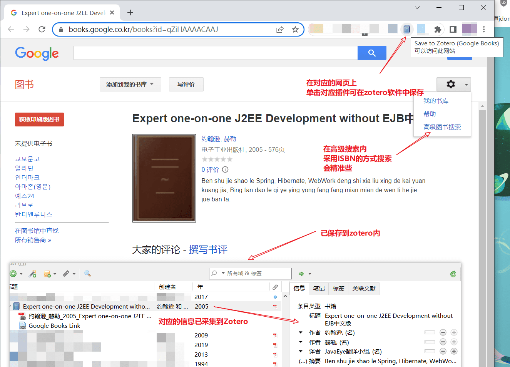510x367 pixels.
Task: Click the book cover thumbnail
Action: (164, 178)
